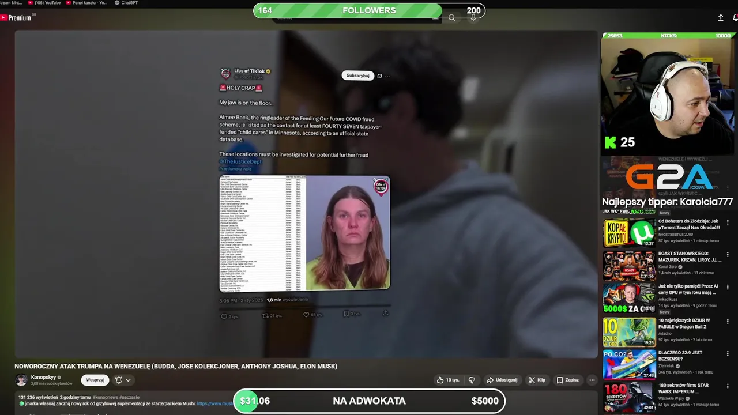Viewport: 738px width, 415px height.
Task: Click title DLACZEGO 32:9 JEST BEZSENSU?
Action: tap(680, 356)
